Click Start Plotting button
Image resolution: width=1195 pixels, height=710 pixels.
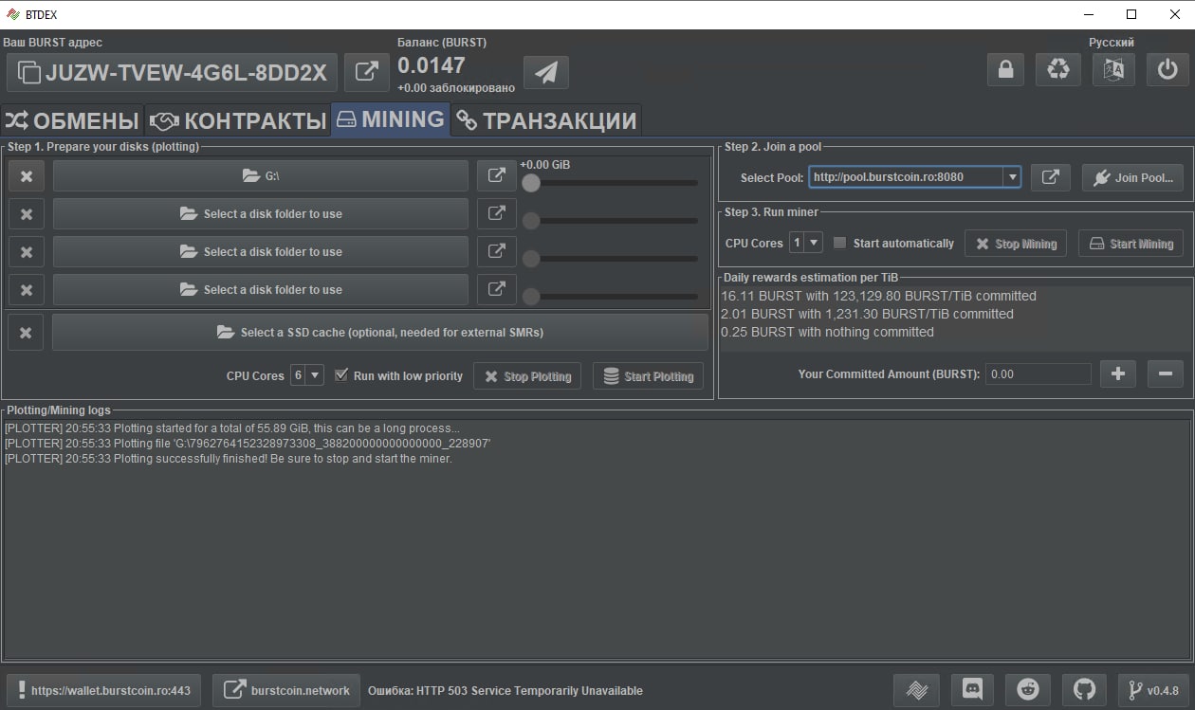click(649, 376)
